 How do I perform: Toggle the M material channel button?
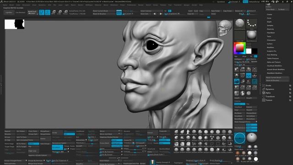click(251, 56)
